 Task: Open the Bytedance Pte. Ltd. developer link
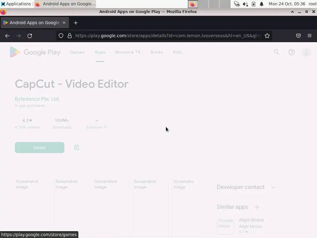tap(37, 99)
